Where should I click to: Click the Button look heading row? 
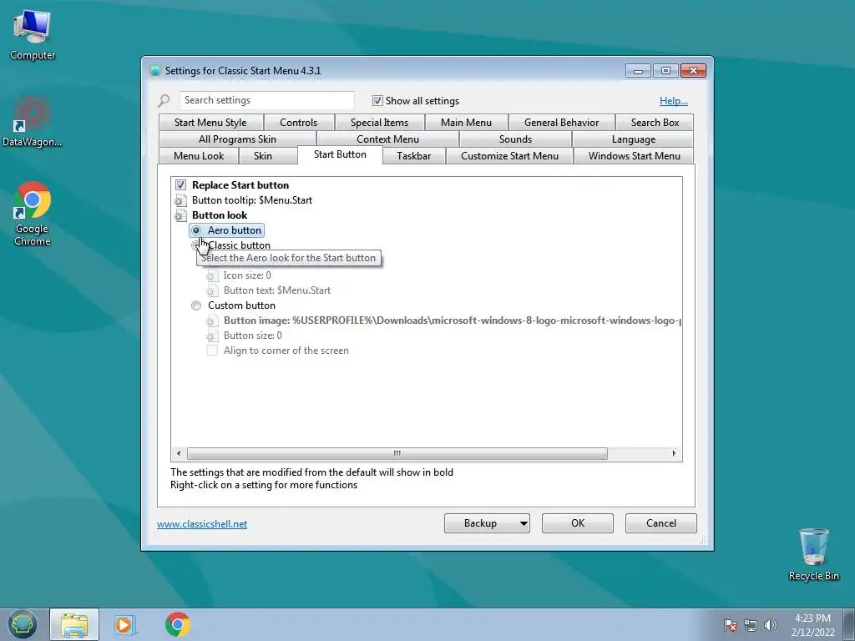[x=220, y=215]
